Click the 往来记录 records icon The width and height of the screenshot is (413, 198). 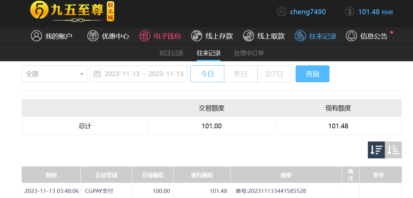[300, 36]
